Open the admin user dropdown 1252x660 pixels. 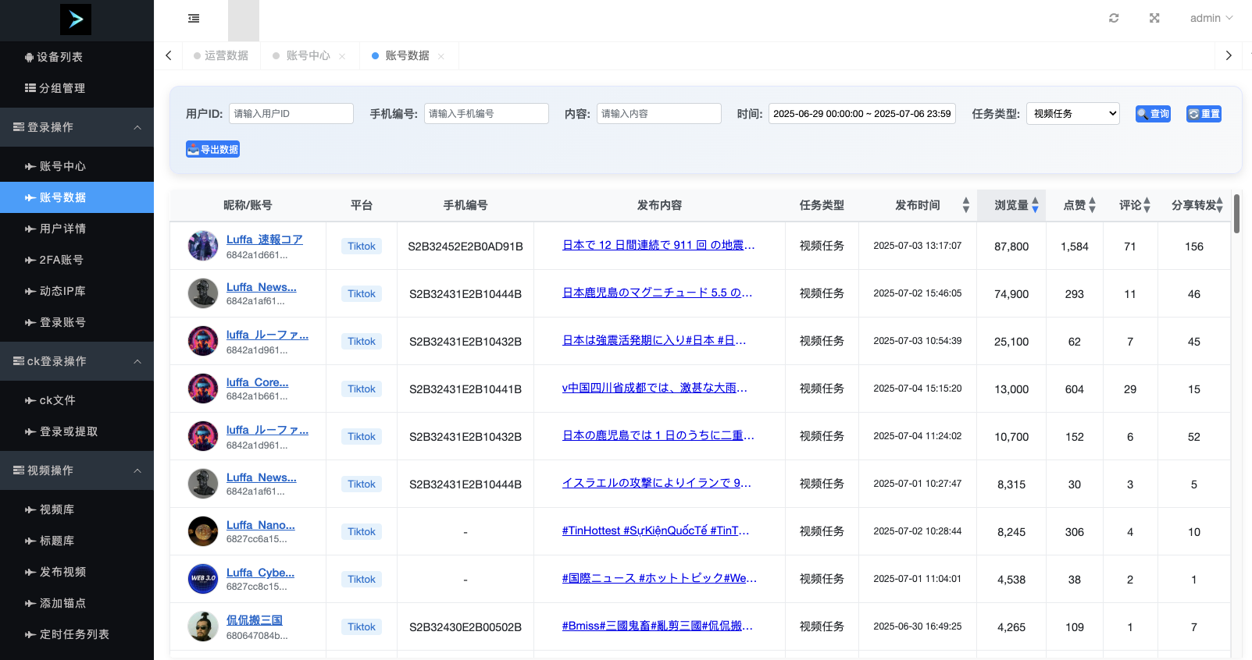[x=1211, y=18]
